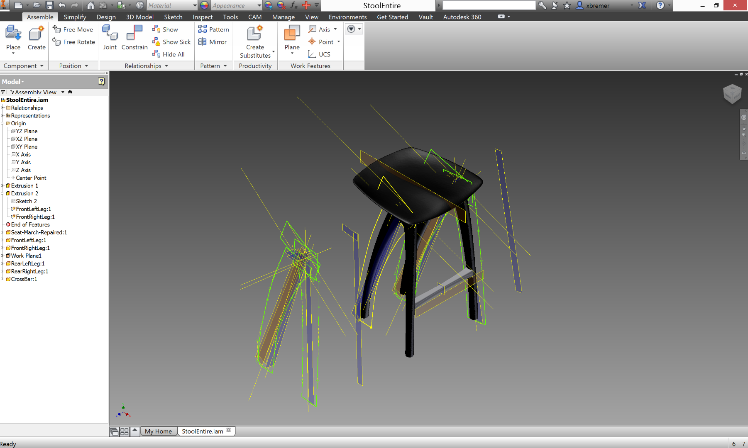Click the Plane work feature tool

pyautogui.click(x=292, y=39)
